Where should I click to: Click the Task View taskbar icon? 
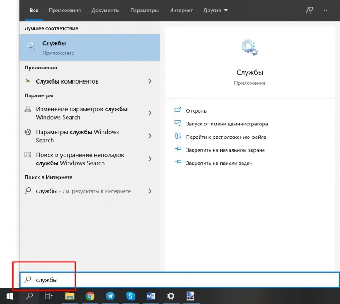point(49,296)
